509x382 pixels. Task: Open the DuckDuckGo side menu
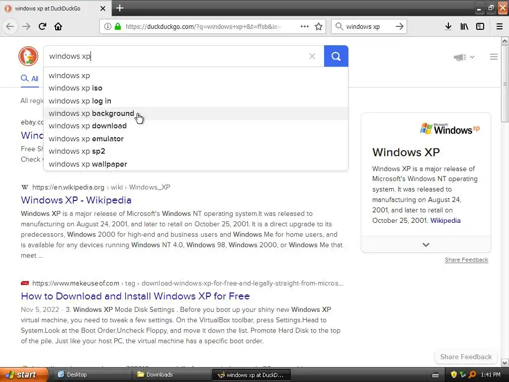click(x=494, y=57)
